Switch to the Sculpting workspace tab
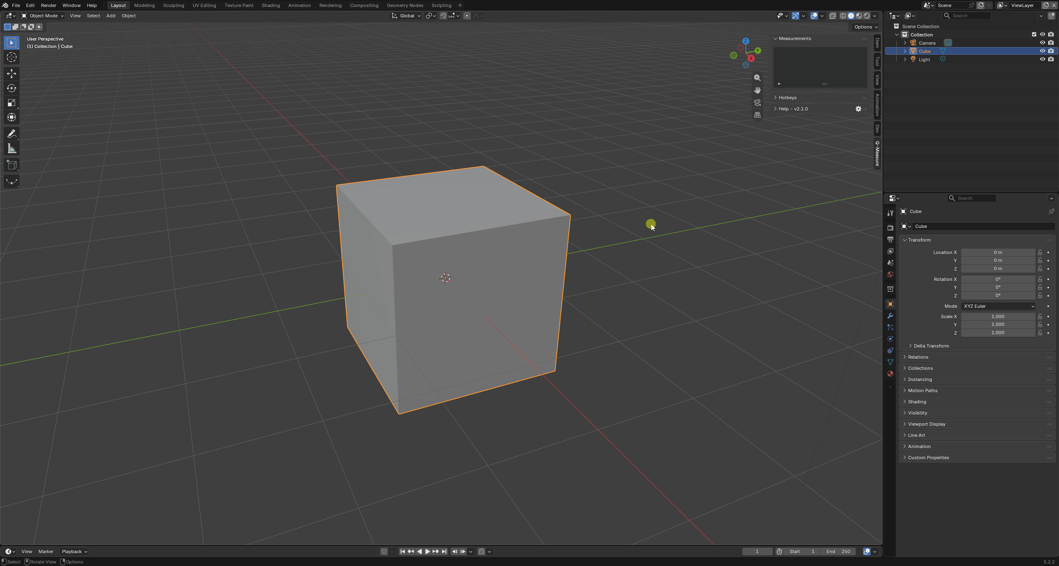 [174, 5]
